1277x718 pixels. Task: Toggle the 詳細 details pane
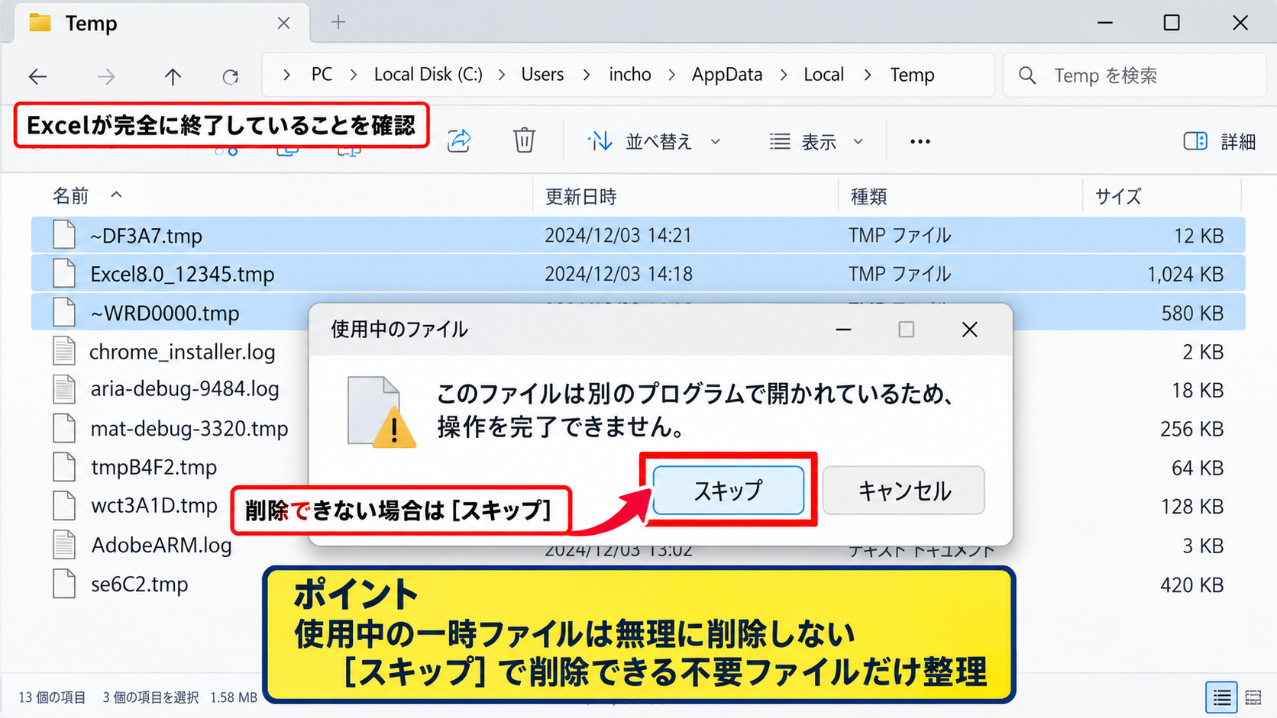coord(1220,141)
